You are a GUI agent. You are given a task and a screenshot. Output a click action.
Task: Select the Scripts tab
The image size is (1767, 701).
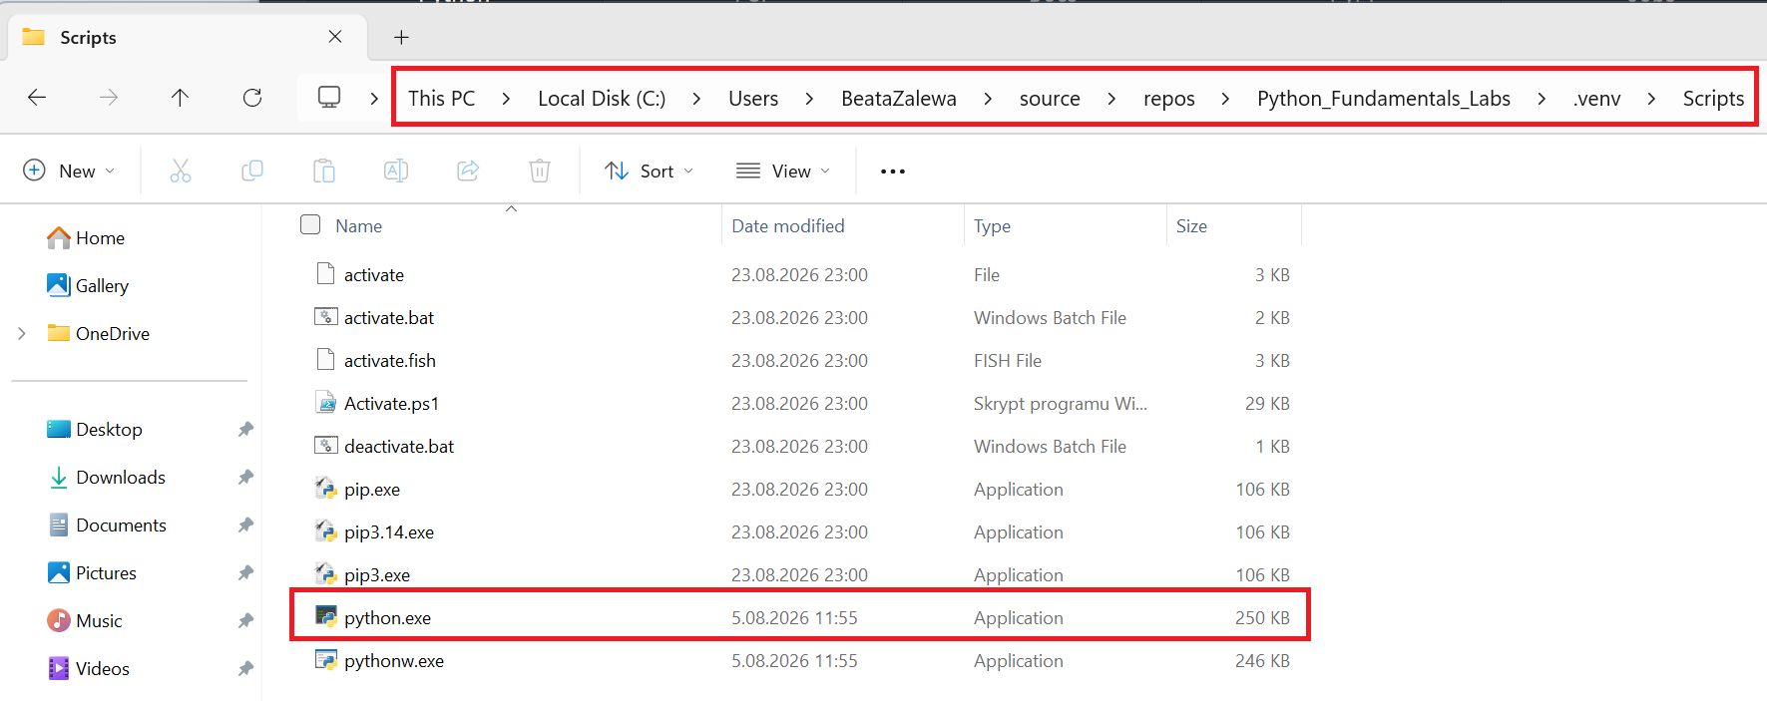(188, 37)
